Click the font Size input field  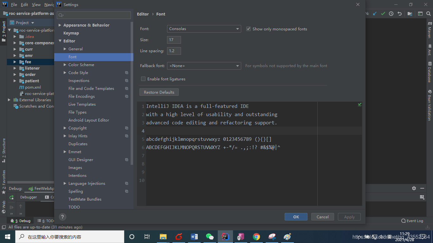pyautogui.click(x=174, y=40)
